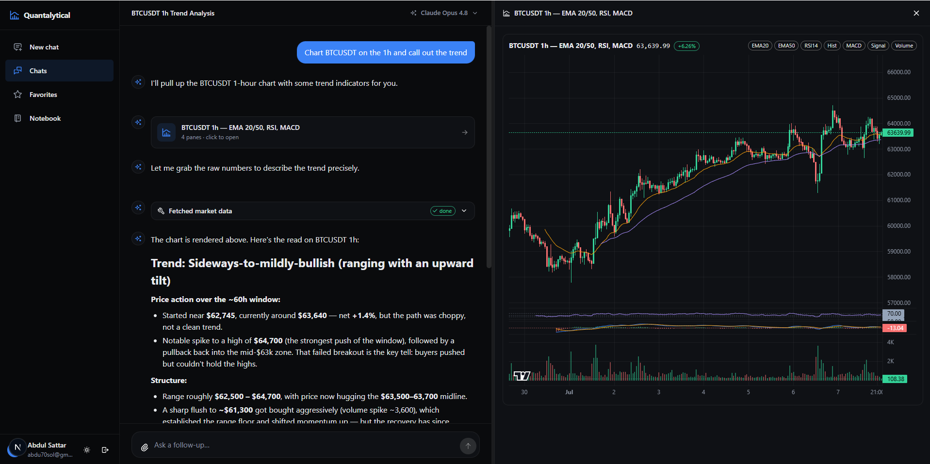The image size is (930, 464).
Task: Click the logout icon beside user profile
Action: [105, 450]
